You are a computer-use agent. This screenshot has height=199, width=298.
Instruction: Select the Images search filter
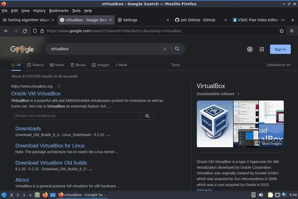point(101,65)
